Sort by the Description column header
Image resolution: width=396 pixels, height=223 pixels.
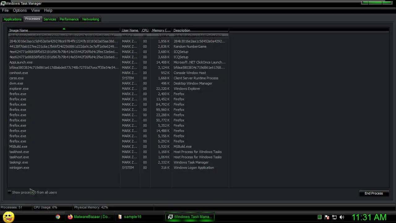tap(200, 30)
